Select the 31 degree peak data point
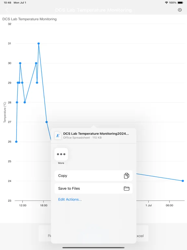Screen dimensions: 187x250 (x=39, y=44)
